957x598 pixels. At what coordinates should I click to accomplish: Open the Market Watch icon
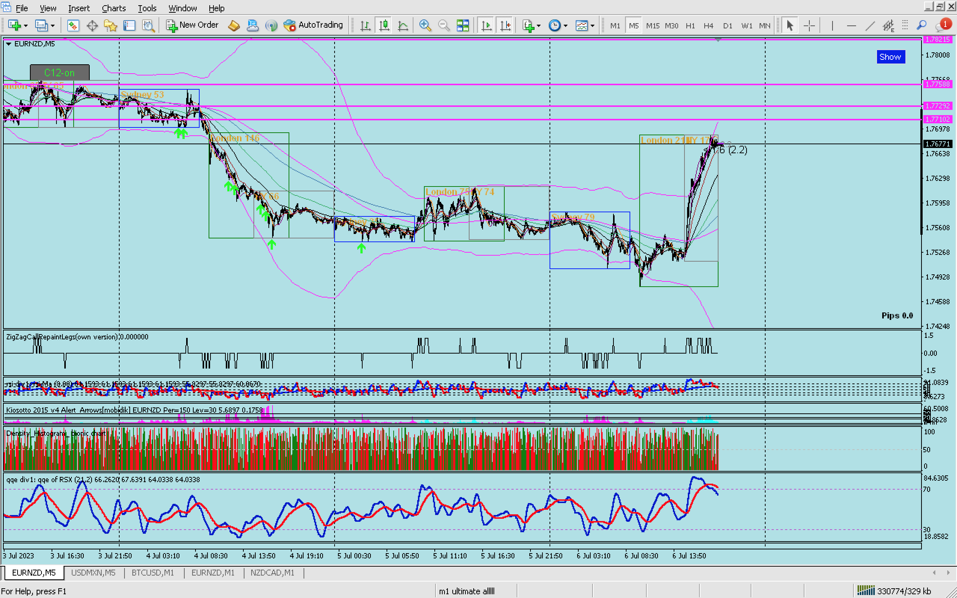73,26
